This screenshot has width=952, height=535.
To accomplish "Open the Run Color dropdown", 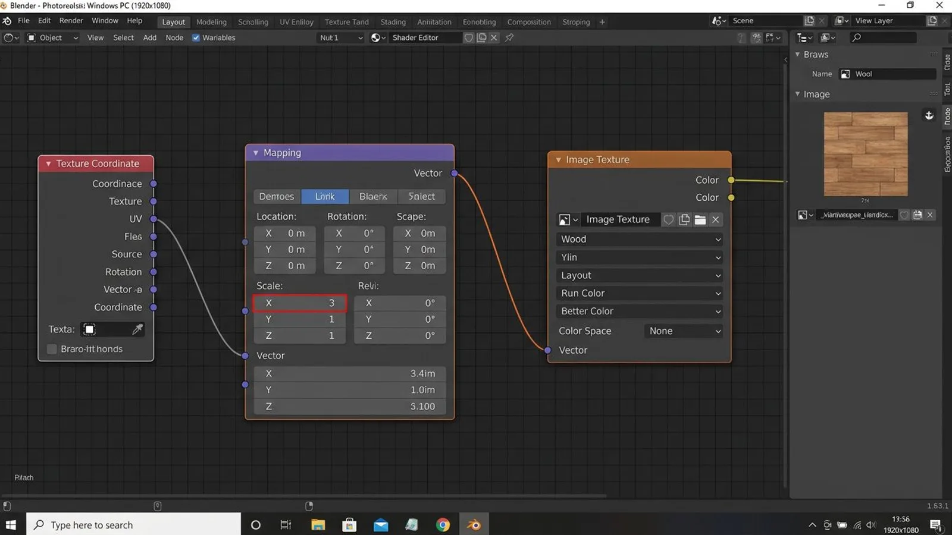I will (640, 293).
